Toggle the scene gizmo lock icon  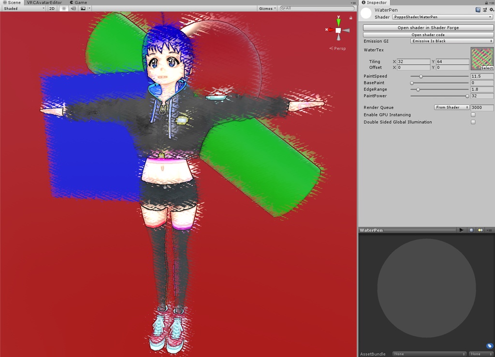tap(351, 18)
